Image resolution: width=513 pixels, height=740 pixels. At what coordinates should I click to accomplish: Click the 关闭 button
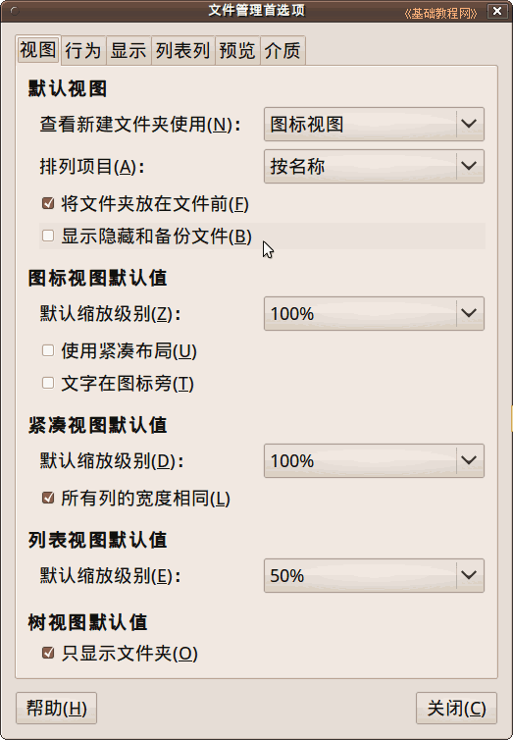coord(456,708)
